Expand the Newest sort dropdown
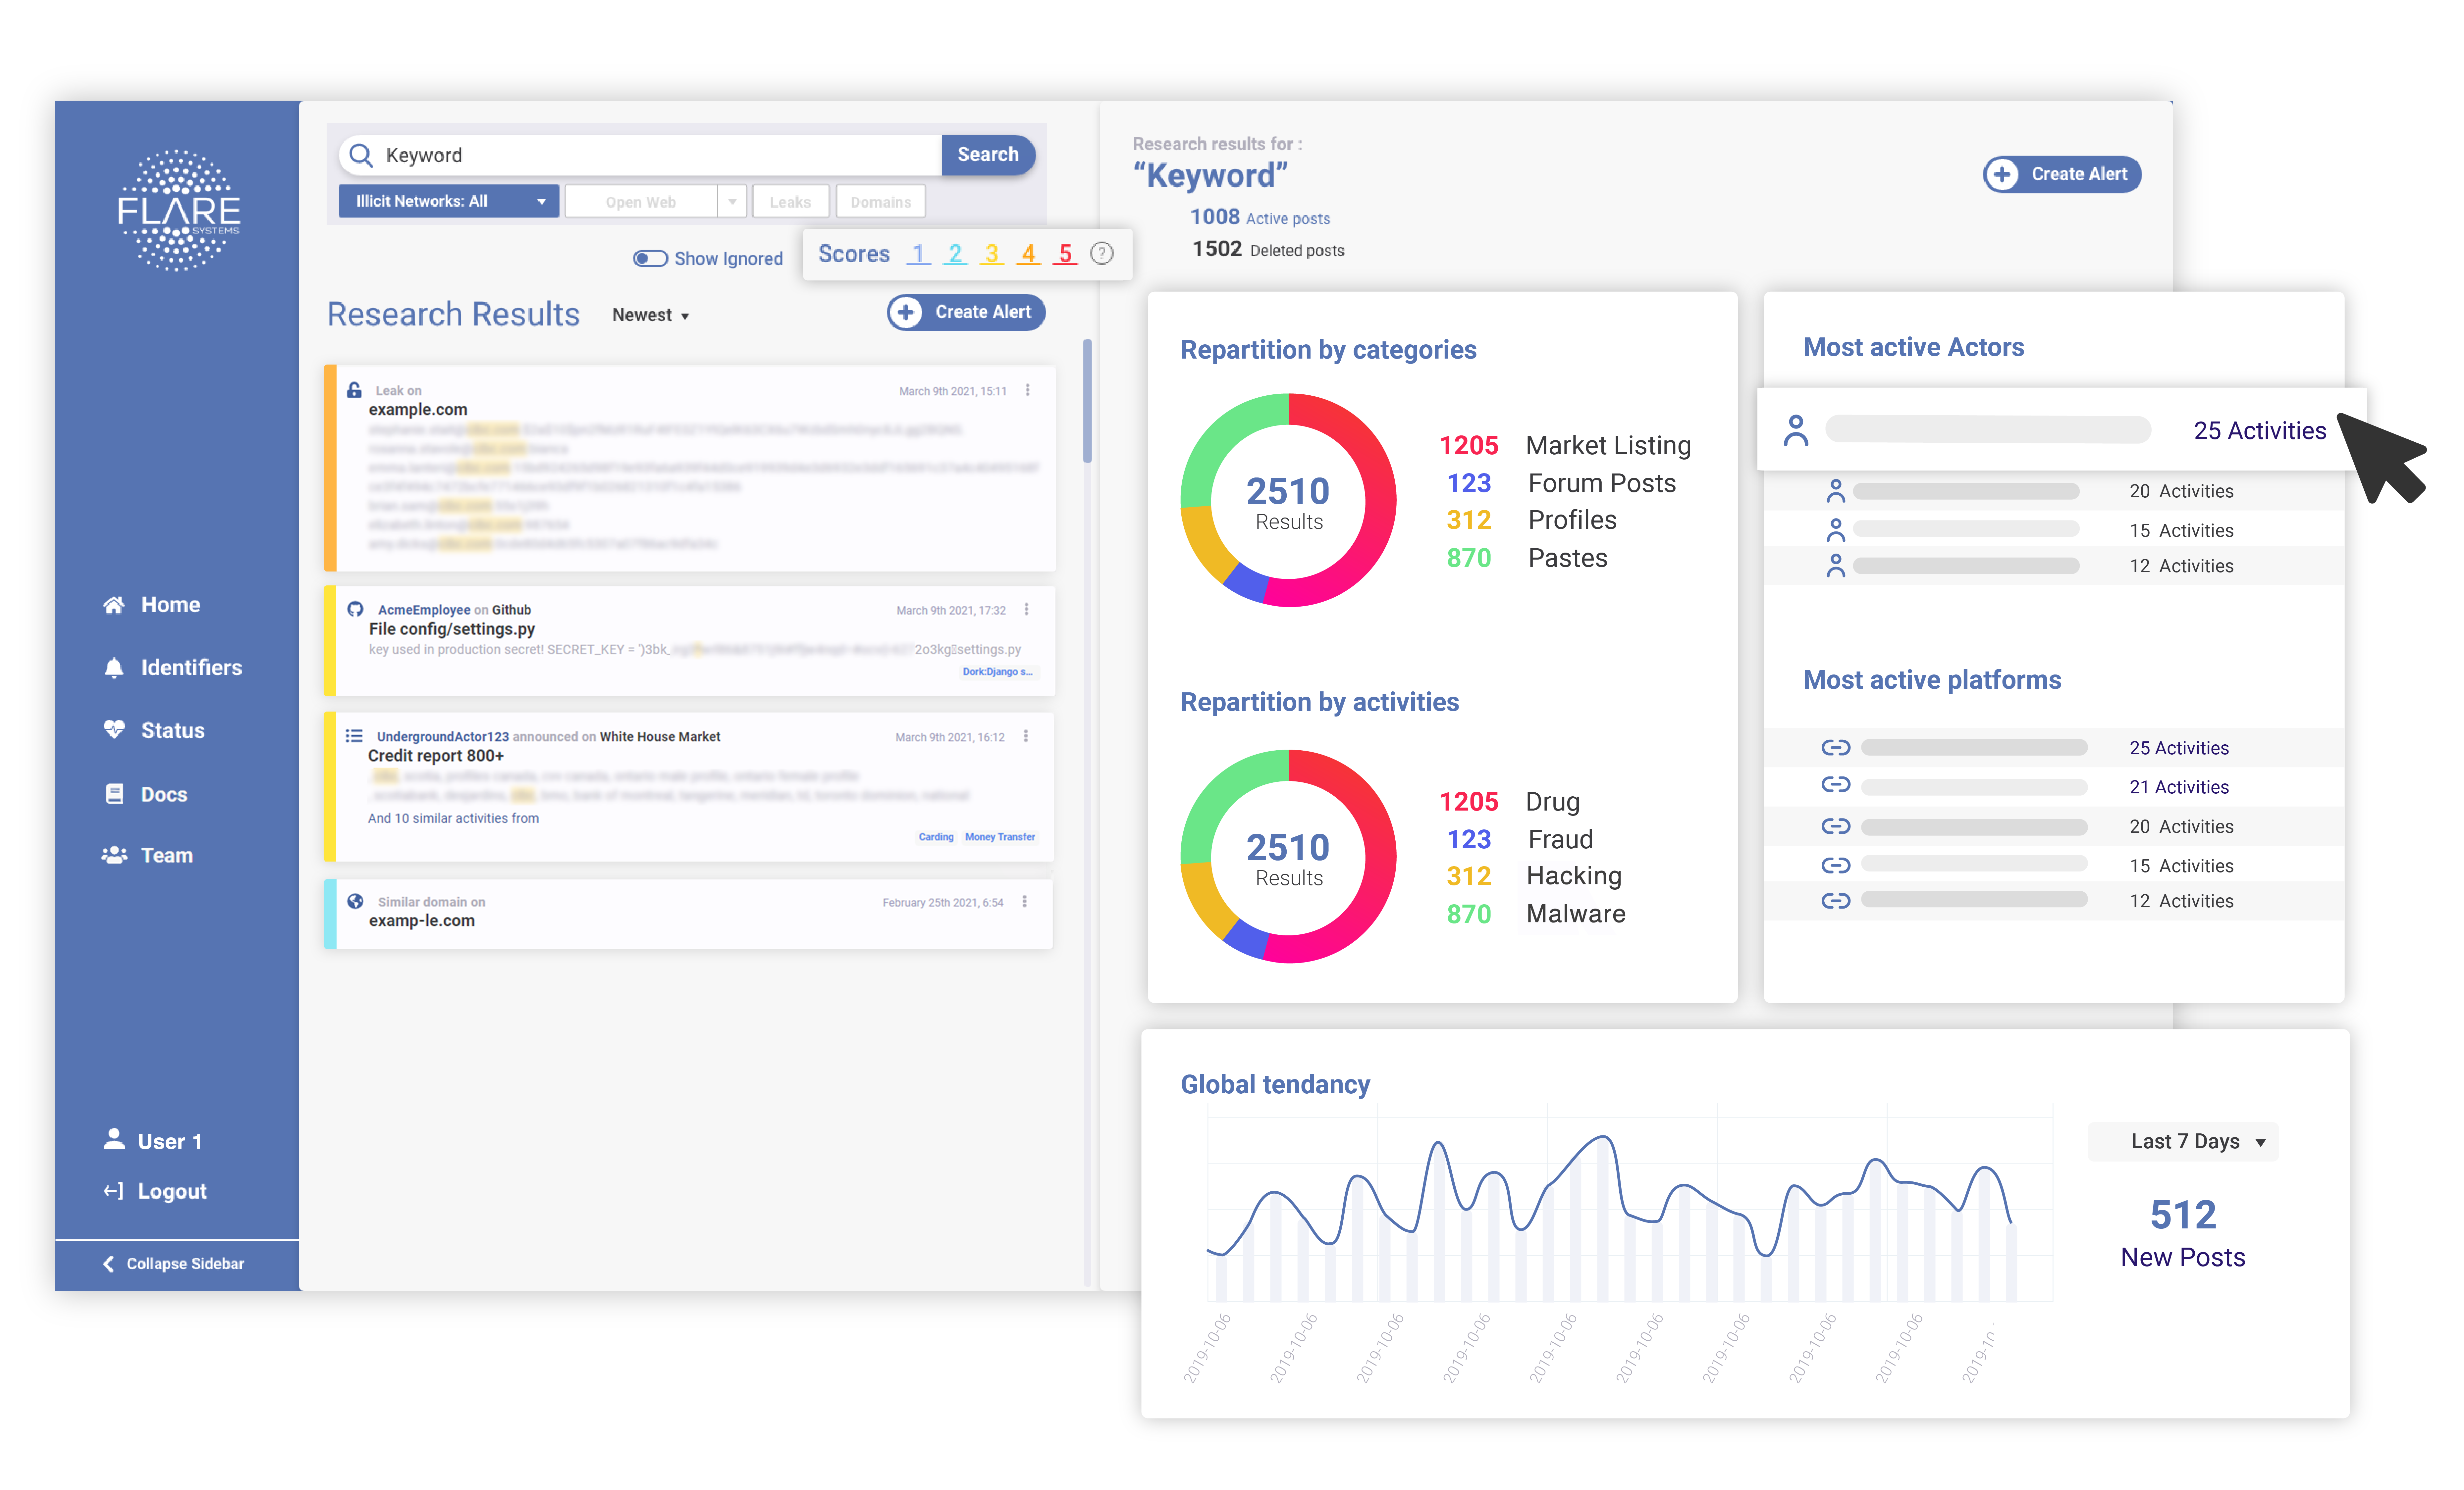2464x1490 pixels. pos(650,315)
